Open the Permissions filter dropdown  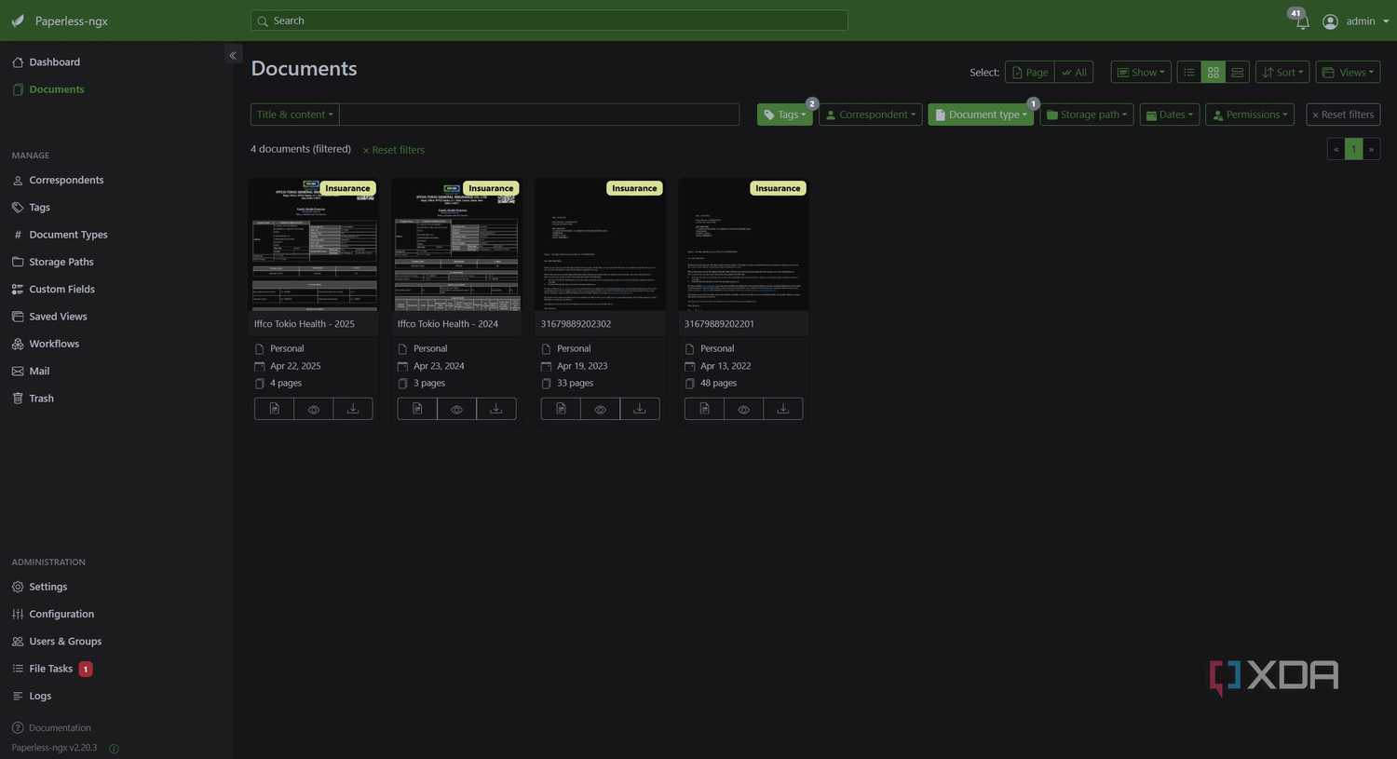tap(1250, 115)
